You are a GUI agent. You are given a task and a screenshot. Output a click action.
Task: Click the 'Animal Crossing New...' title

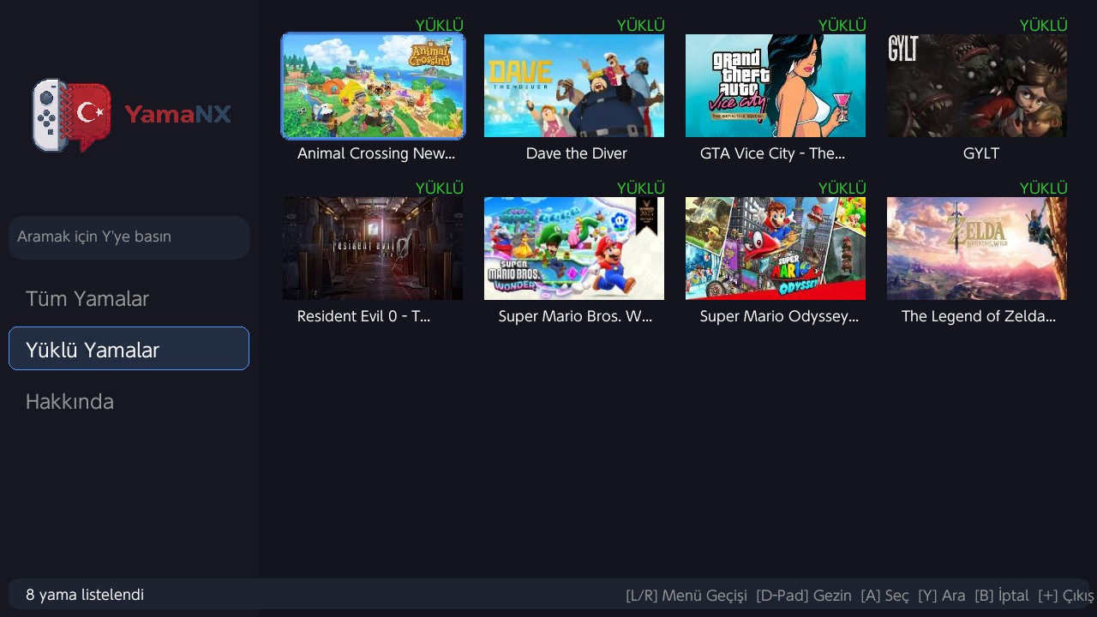(x=376, y=153)
